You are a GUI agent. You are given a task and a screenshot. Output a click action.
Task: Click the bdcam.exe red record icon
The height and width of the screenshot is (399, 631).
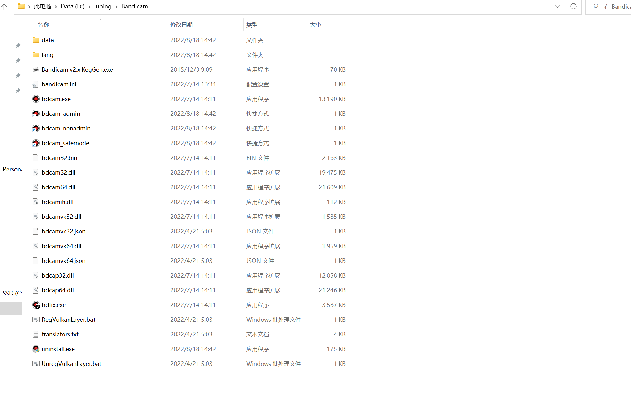(x=36, y=99)
